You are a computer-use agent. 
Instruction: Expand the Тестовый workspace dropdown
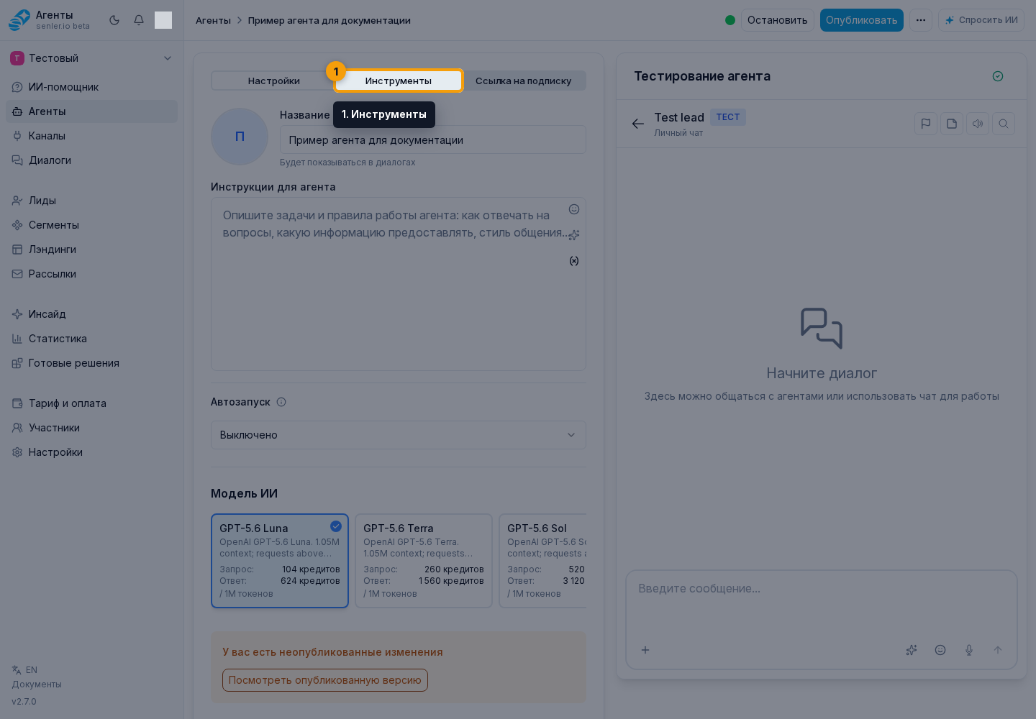pyautogui.click(x=91, y=58)
